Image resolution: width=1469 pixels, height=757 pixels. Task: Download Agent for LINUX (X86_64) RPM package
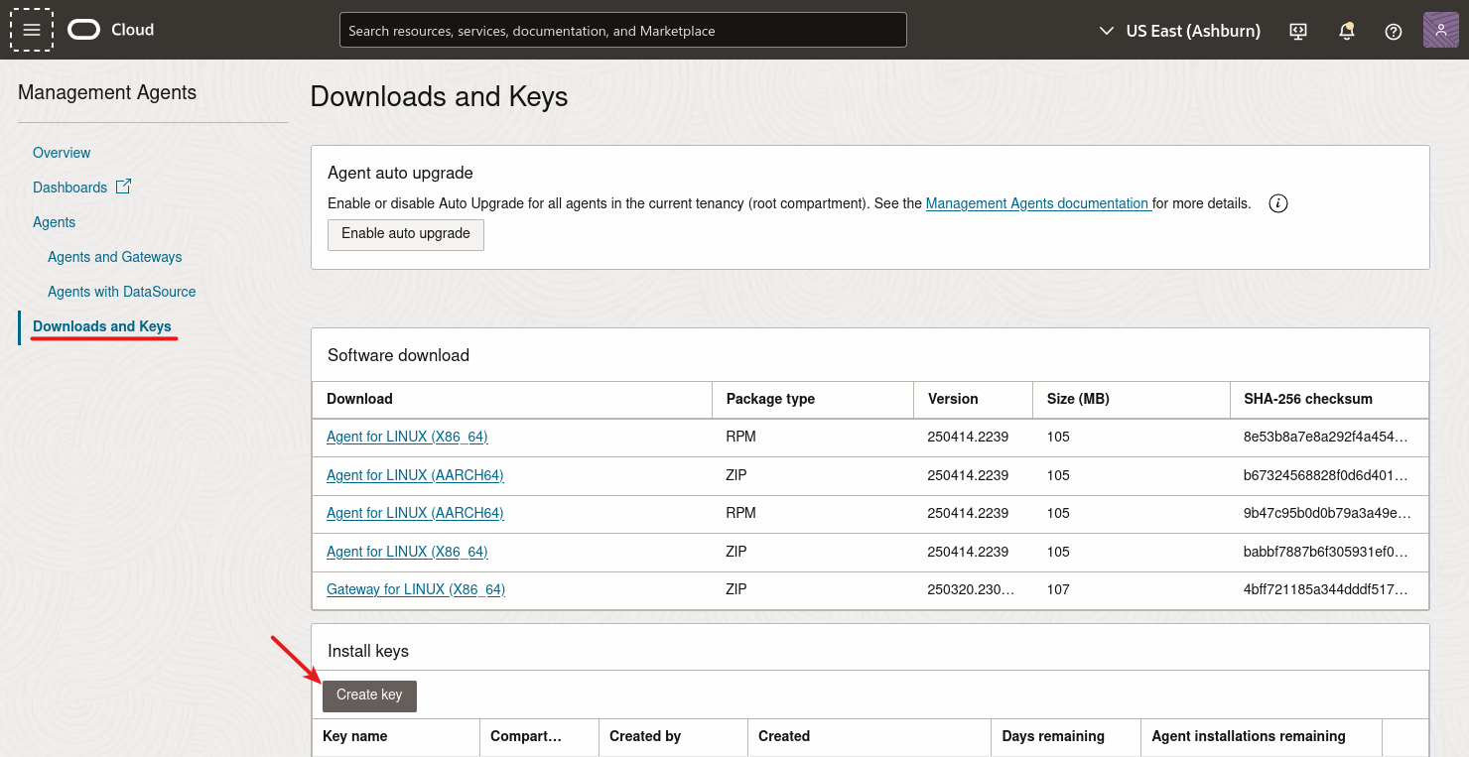407,437
